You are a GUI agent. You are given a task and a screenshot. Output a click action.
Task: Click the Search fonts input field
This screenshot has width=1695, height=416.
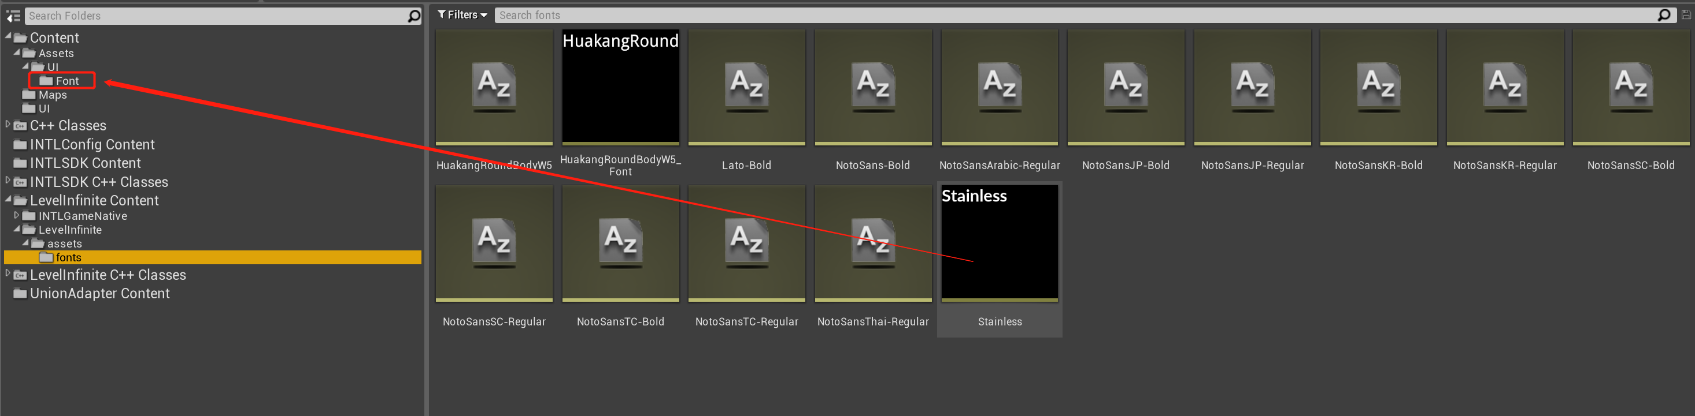[1072, 15]
